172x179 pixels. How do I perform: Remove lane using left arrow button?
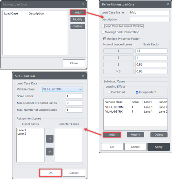[50, 152]
